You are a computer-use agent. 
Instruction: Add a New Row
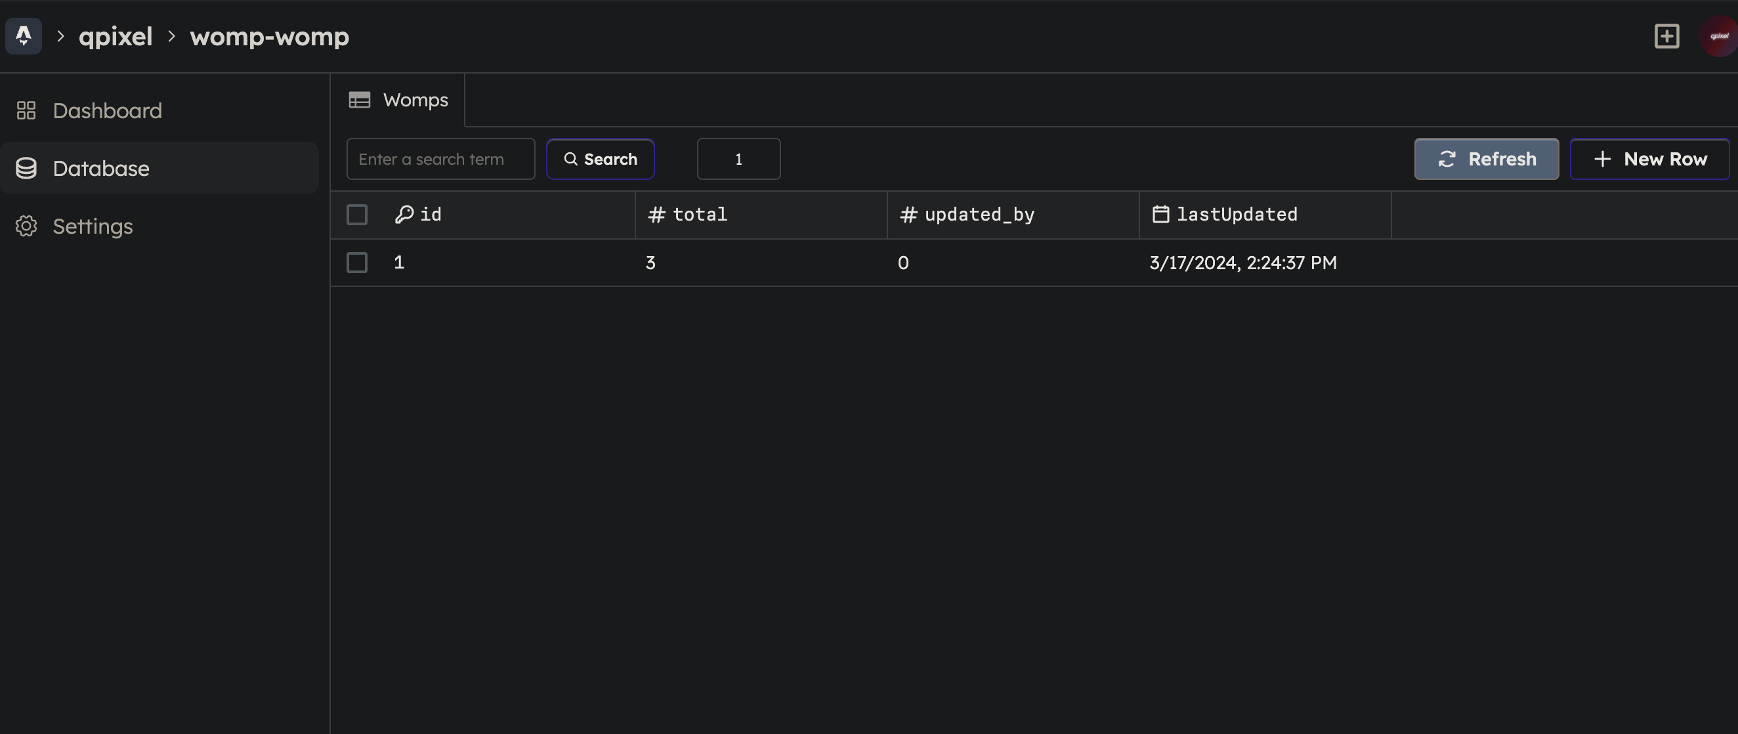coord(1649,160)
